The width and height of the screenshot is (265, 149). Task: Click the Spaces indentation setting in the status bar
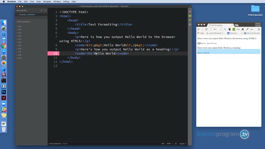[183, 144]
